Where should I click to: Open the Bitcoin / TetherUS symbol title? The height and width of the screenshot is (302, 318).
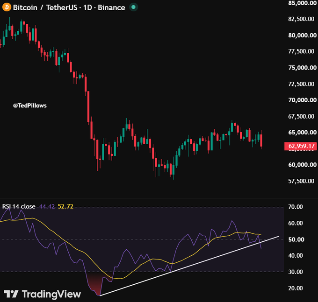[x=45, y=7]
